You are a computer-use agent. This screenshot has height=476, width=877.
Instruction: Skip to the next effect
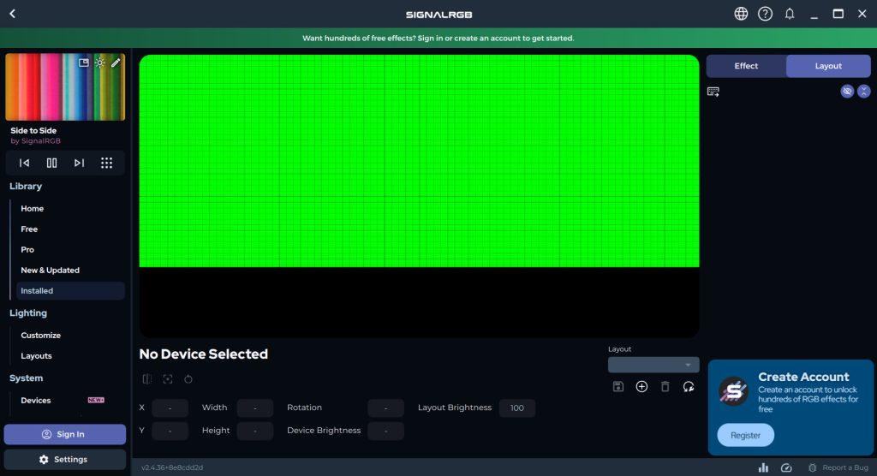[x=79, y=163]
